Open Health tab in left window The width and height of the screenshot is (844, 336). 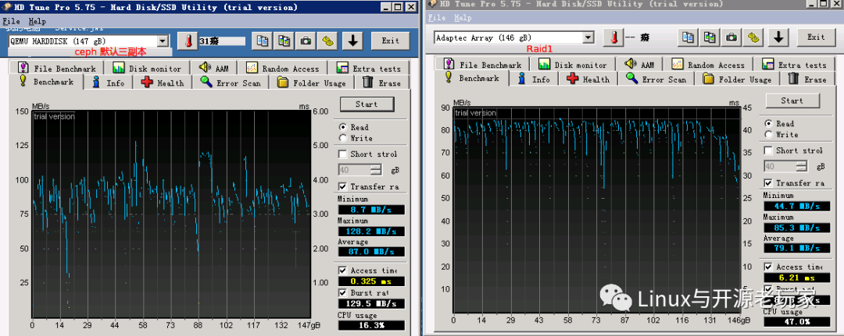pos(163,83)
